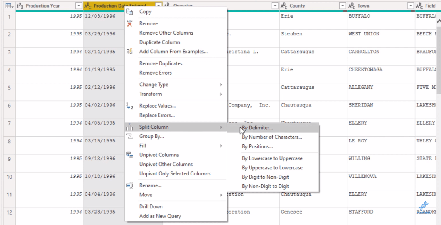Click the County column header
The height and width of the screenshot is (225, 441).
(313, 6)
